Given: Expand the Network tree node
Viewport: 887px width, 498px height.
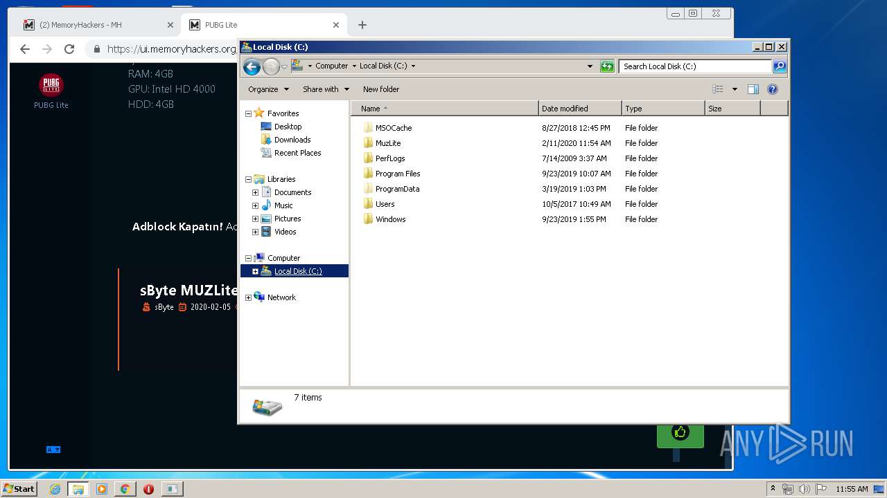Looking at the screenshot, I should pos(248,297).
